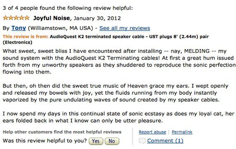
Task: Mark the review helpful with Yes button
Action: tap(96, 141)
